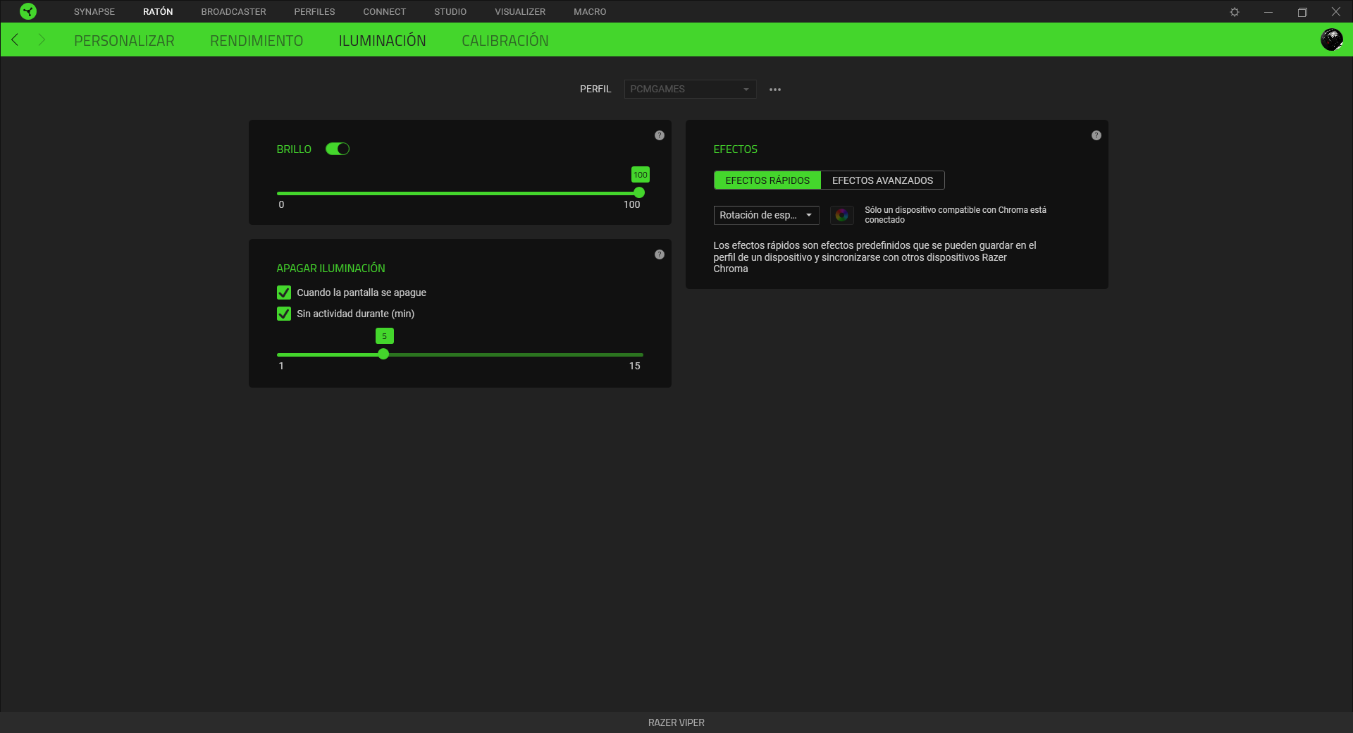This screenshot has height=733, width=1353.
Task: Switch to the Personalizar section
Action: pos(124,40)
